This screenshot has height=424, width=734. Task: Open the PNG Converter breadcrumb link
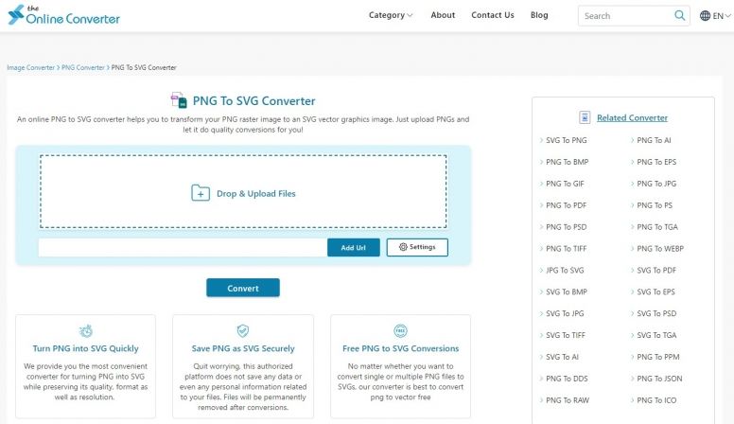(83, 67)
